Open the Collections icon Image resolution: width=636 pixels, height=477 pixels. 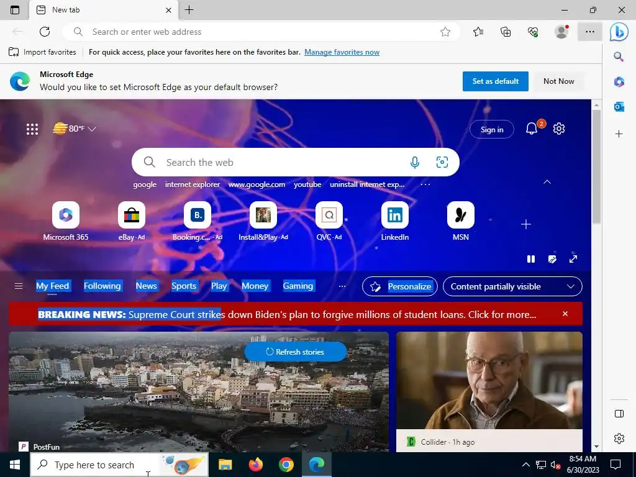[506, 32]
